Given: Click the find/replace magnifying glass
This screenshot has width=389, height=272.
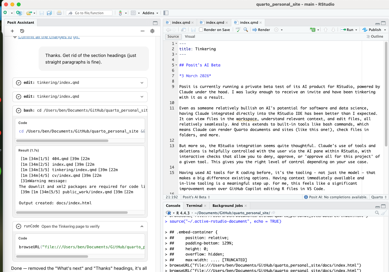Looking at the screenshot, I should [x=246, y=30].
